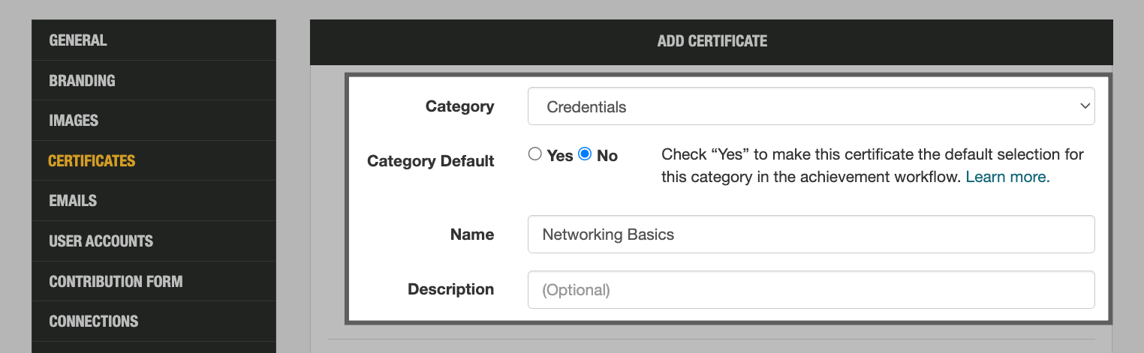1144x353 pixels.
Task: Switch to the Contribution Form section
Action: point(116,282)
